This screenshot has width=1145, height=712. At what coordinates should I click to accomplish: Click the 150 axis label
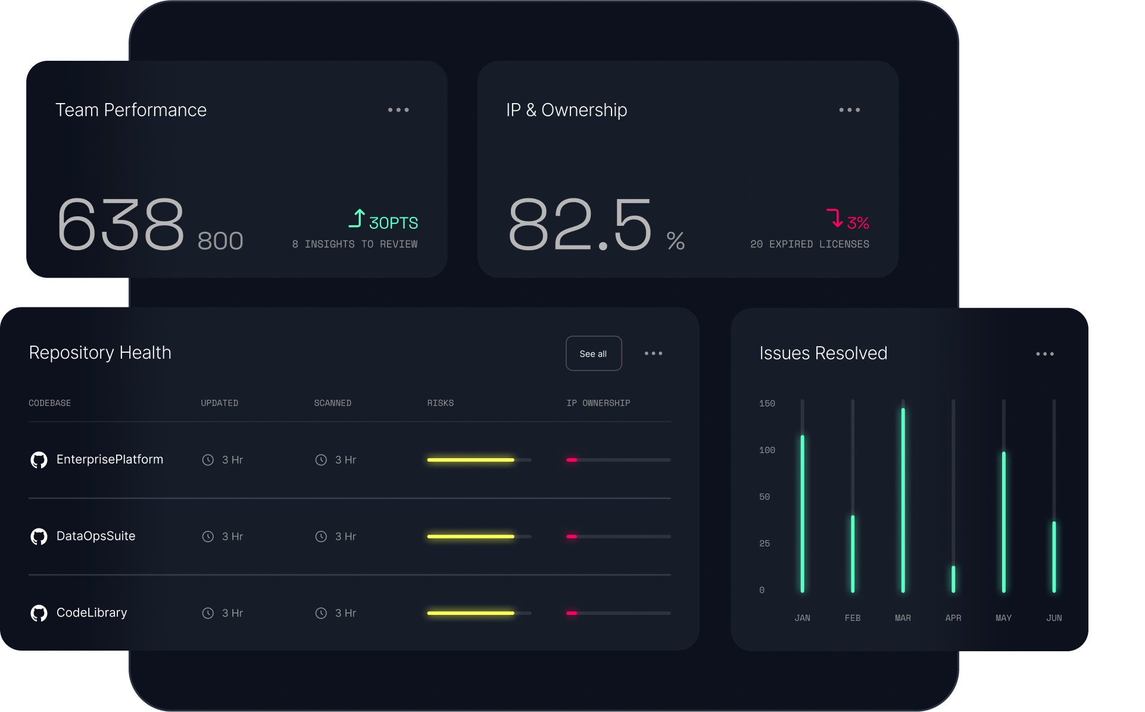pyautogui.click(x=767, y=404)
